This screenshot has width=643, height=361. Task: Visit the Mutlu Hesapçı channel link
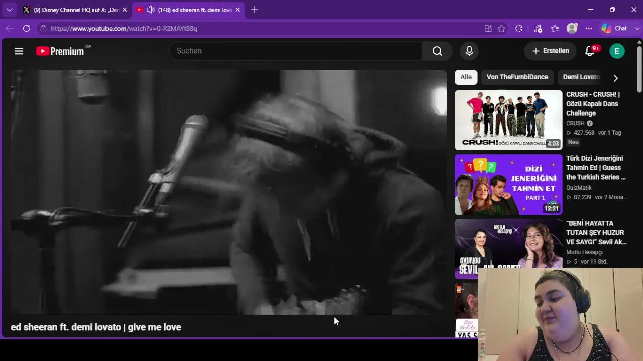pos(584,252)
